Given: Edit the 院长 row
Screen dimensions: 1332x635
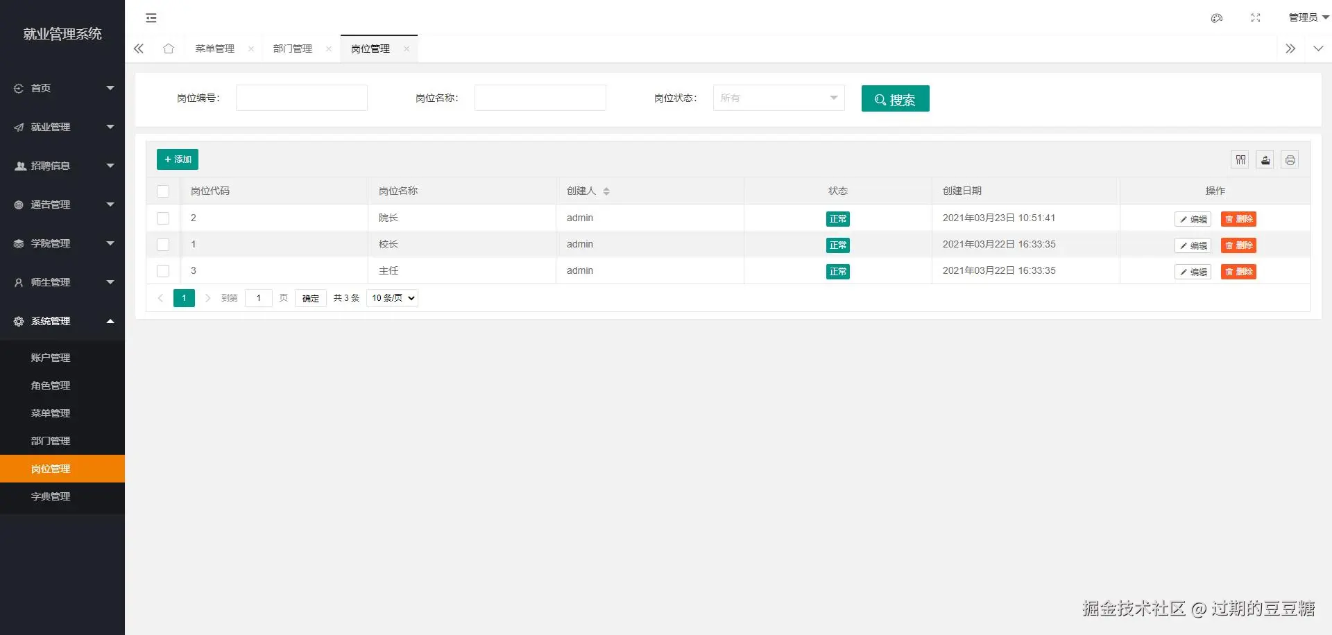Looking at the screenshot, I should click(1193, 219).
